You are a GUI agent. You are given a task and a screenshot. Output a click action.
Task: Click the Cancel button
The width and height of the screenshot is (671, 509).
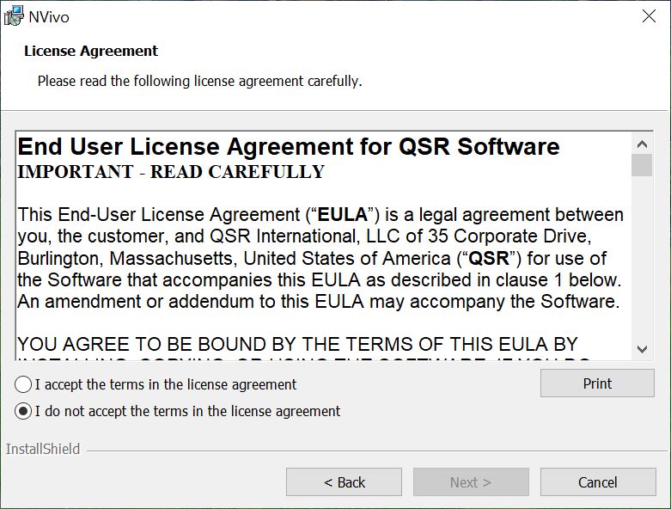pyautogui.click(x=598, y=482)
